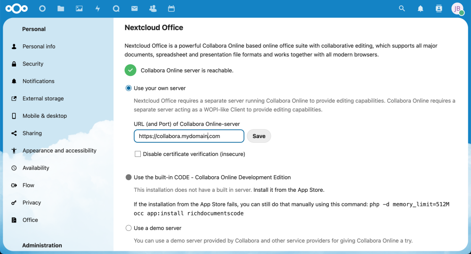This screenshot has width=471, height=254.
Task: Open the Activity lightning bolt icon
Action: [x=97, y=8]
